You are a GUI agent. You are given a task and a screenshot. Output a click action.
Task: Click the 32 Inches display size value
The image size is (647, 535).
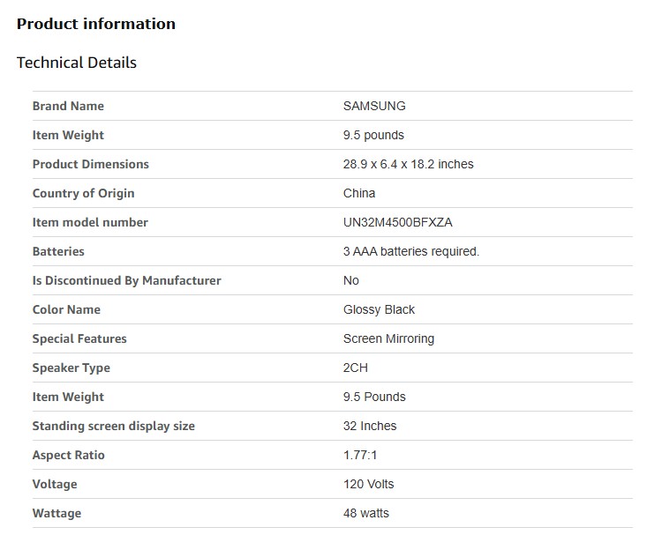pyautogui.click(x=370, y=426)
